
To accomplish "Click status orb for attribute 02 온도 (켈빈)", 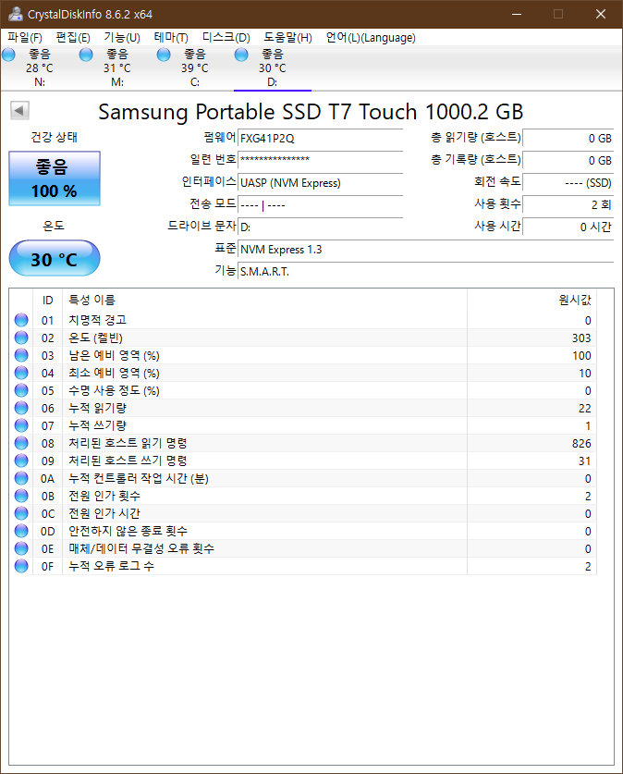I will (21, 338).
